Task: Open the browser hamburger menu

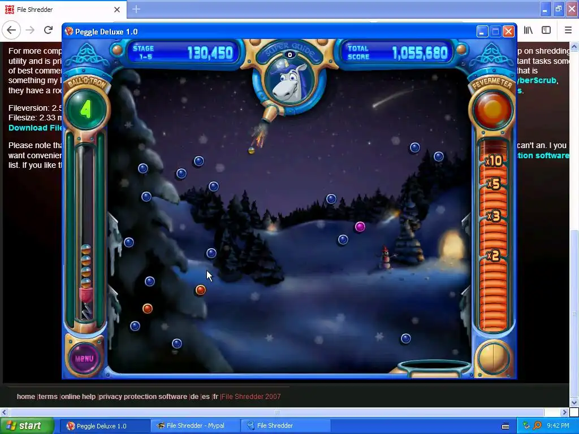Action: pos(568,31)
